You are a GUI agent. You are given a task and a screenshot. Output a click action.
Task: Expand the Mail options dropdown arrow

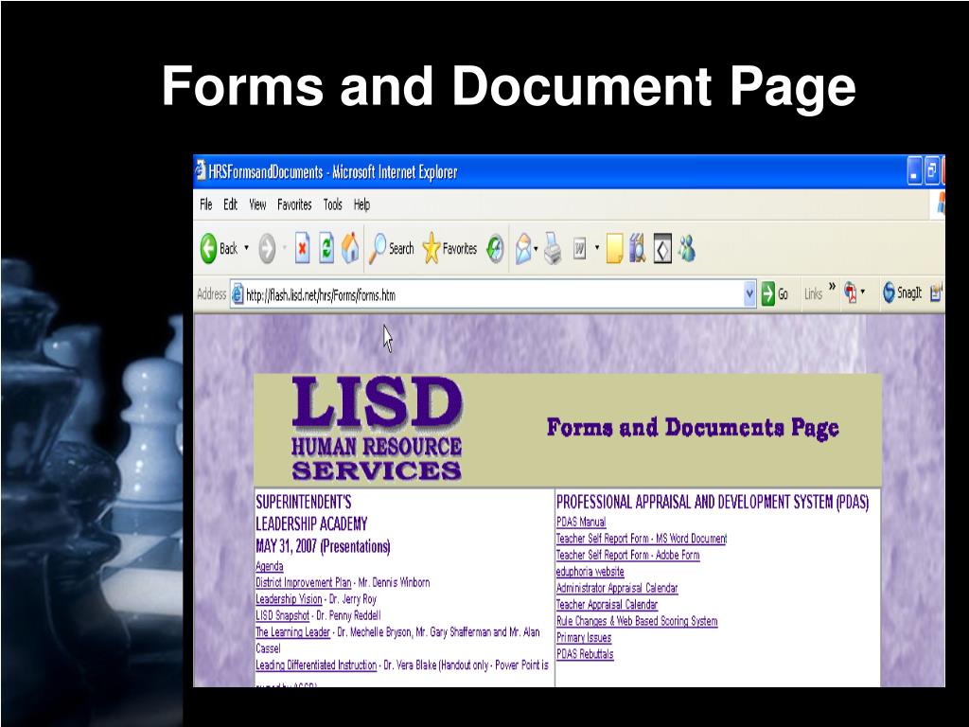pos(536,249)
